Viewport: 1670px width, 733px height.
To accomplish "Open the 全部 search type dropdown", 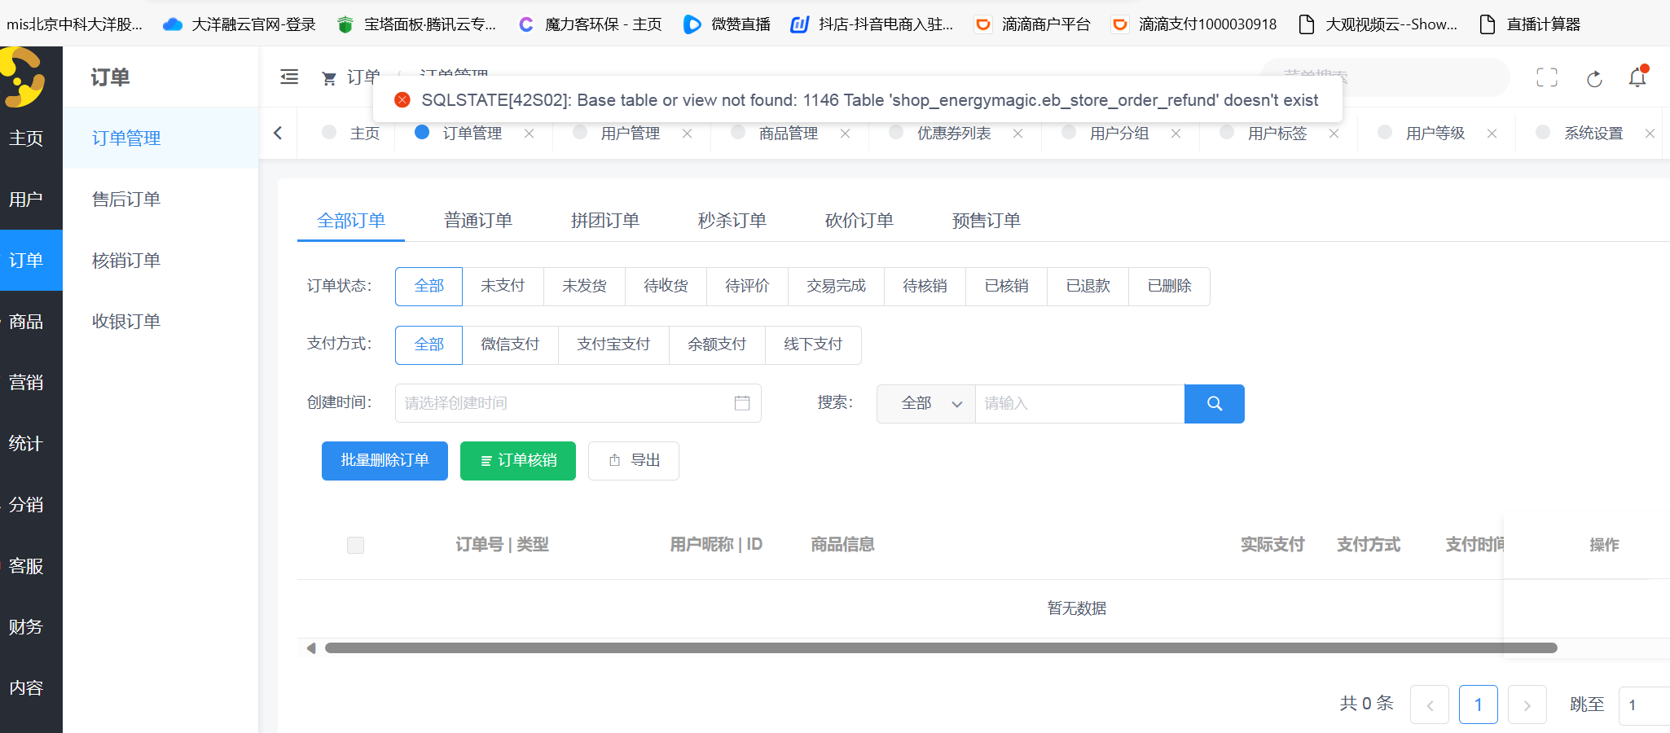I will point(926,404).
